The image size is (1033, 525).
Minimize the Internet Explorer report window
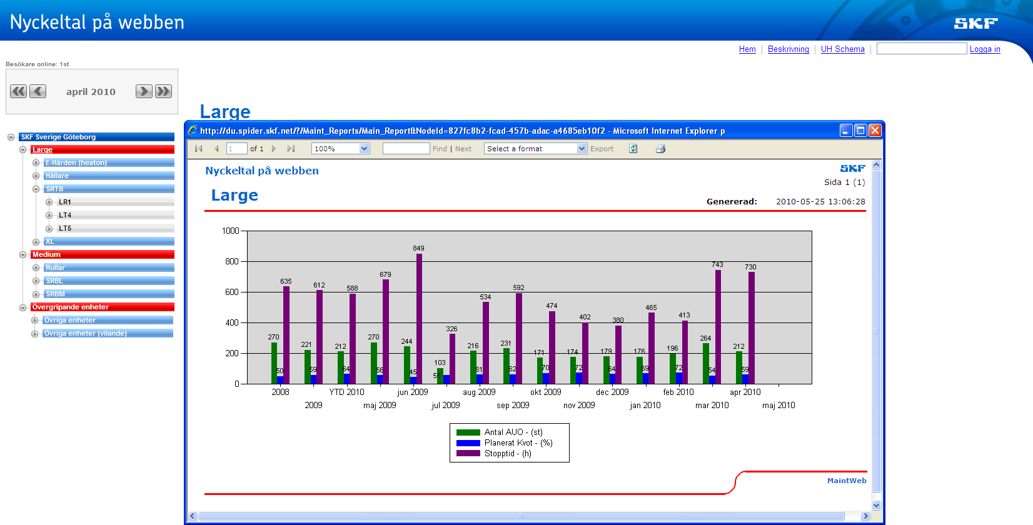846,130
